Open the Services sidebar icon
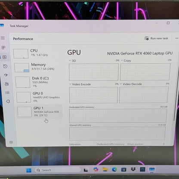179x179 pixels. coord(8,102)
